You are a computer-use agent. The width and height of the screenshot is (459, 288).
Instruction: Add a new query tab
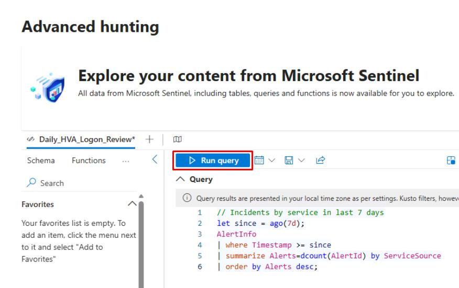click(149, 139)
